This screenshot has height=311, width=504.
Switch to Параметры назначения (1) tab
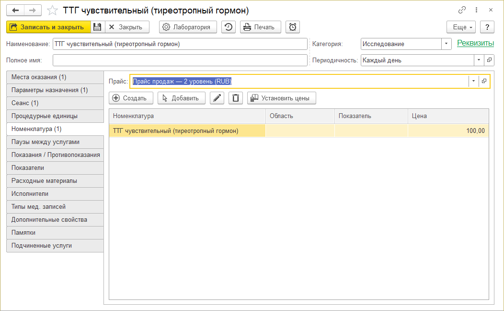[x=55, y=90]
